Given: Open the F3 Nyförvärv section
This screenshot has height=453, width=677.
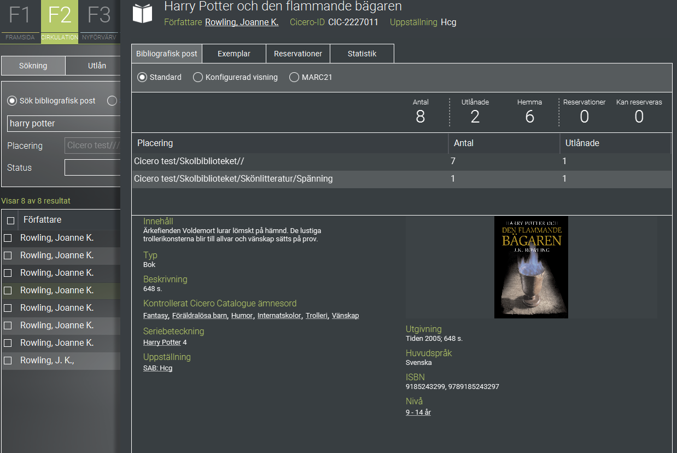Looking at the screenshot, I should (x=99, y=22).
